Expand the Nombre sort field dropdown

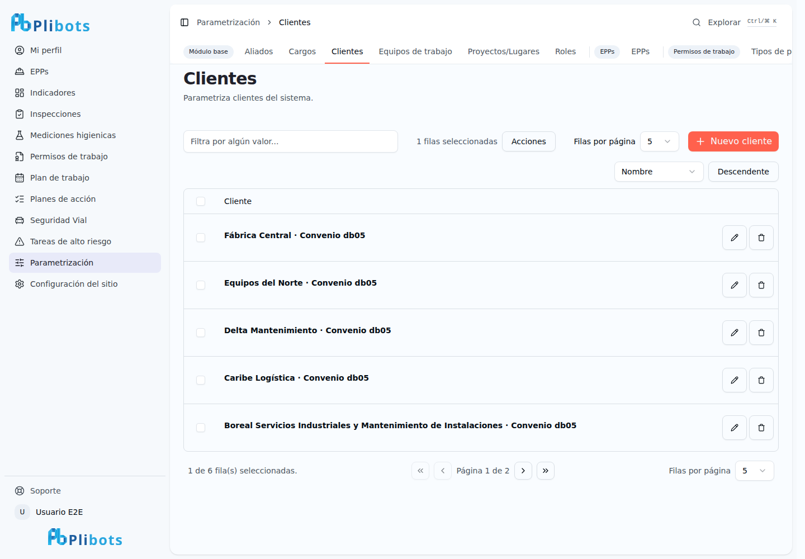(659, 172)
